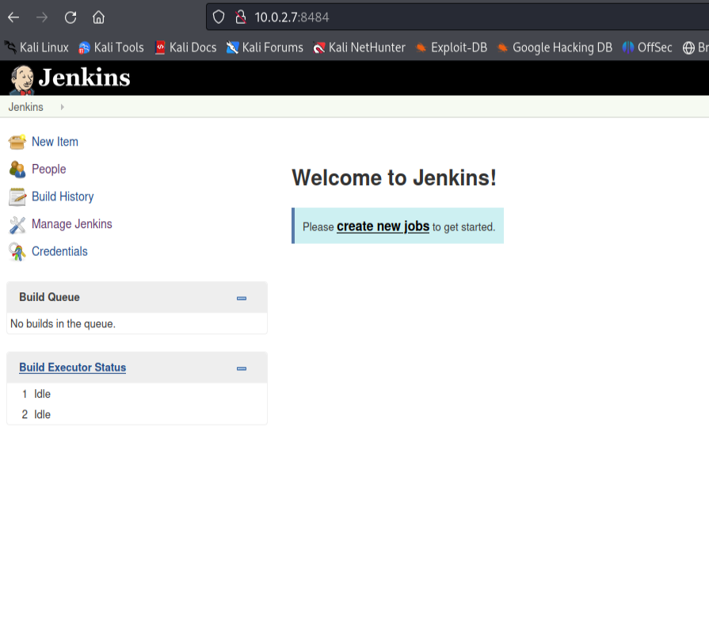Open the Kali NetHunter bookmark
Image resolution: width=709 pixels, height=618 pixels.
(x=359, y=48)
